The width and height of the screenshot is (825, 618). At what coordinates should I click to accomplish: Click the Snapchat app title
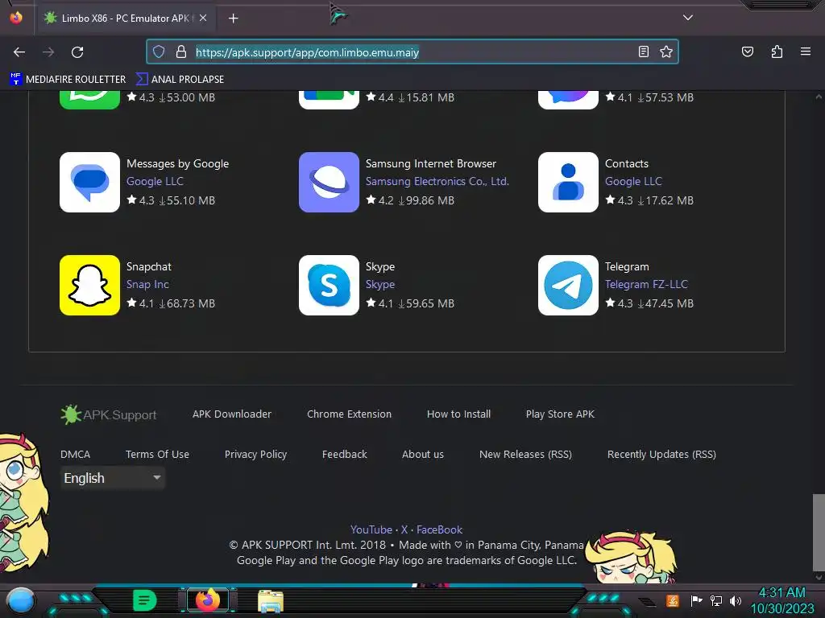pyautogui.click(x=149, y=266)
